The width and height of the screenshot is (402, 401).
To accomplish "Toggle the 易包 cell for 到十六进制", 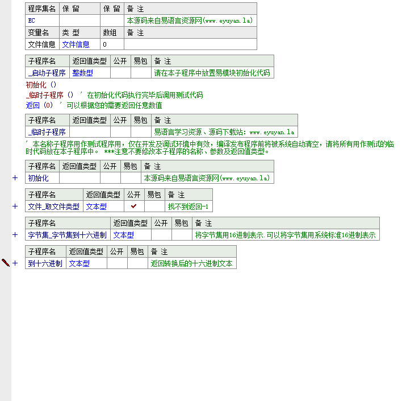I will (x=137, y=263).
